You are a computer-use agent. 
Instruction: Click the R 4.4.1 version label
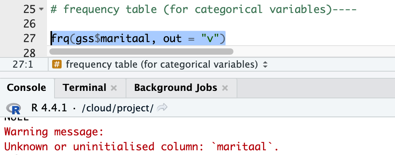pyautogui.click(x=49, y=108)
